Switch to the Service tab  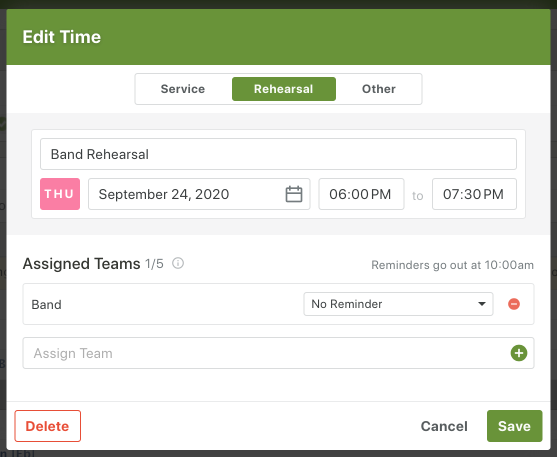click(x=183, y=89)
